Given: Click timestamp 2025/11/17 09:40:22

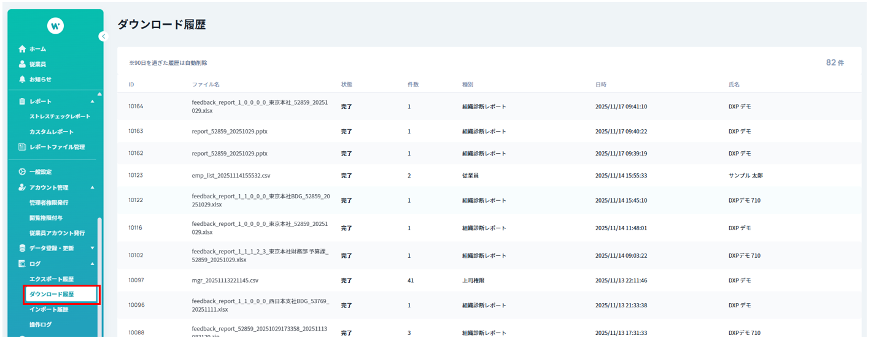Looking at the screenshot, I should (621, 132).
